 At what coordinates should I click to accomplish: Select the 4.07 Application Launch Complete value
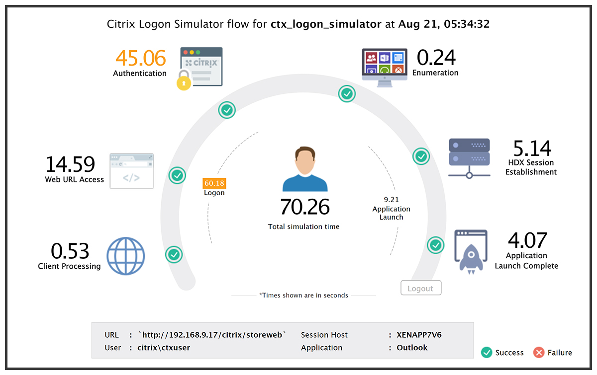coord(527,241)
